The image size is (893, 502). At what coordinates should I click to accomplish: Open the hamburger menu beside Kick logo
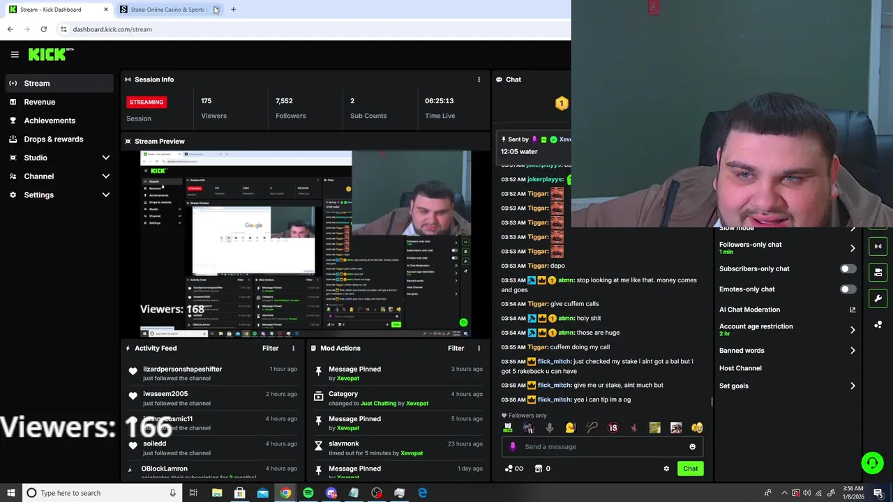(x=15, y=54)
